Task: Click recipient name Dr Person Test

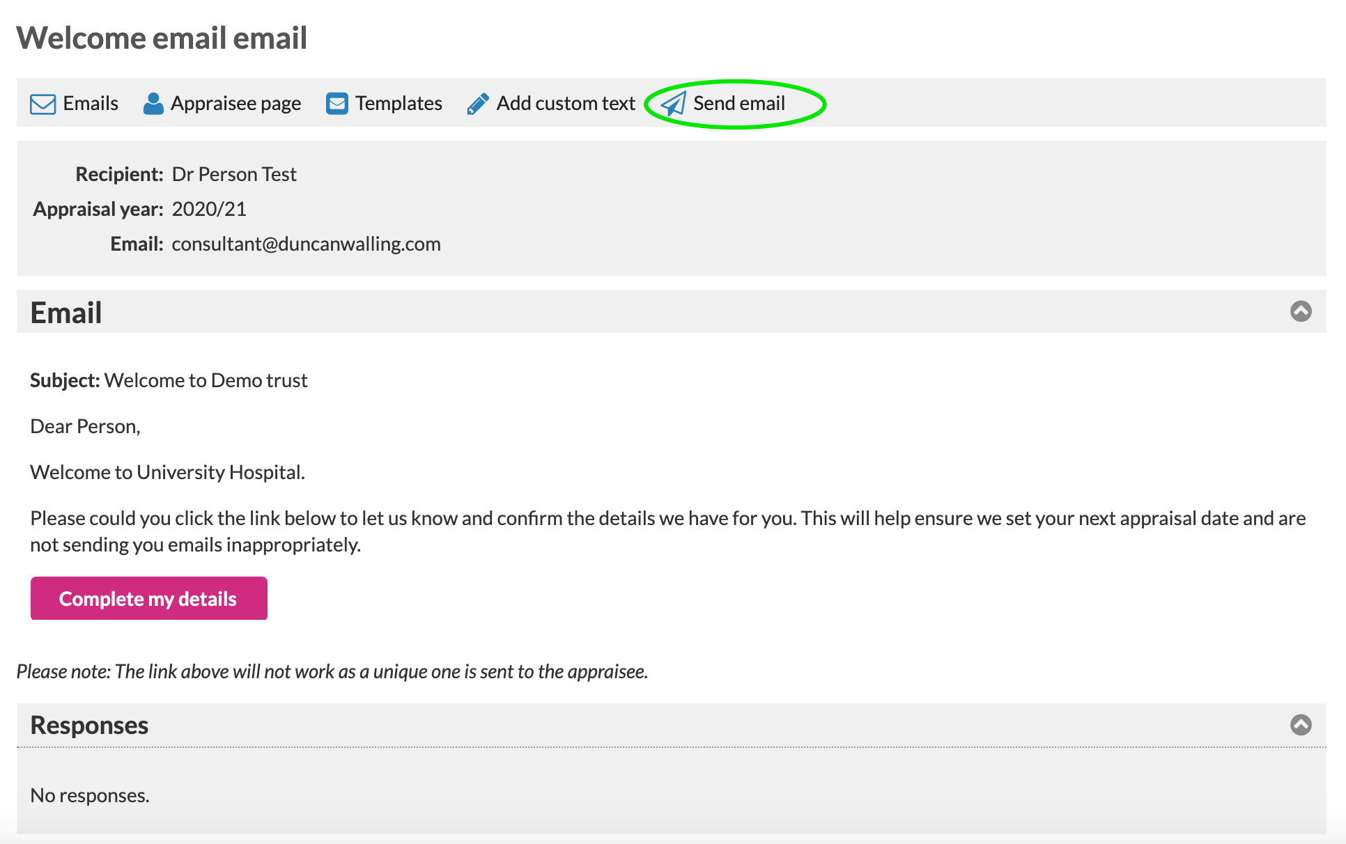Action: click(234, 174)
